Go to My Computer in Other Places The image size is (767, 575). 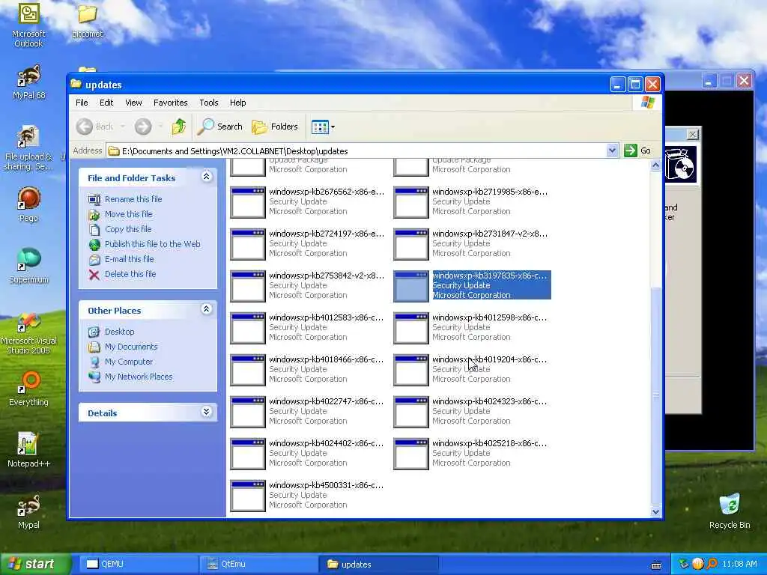click(129, 362)
